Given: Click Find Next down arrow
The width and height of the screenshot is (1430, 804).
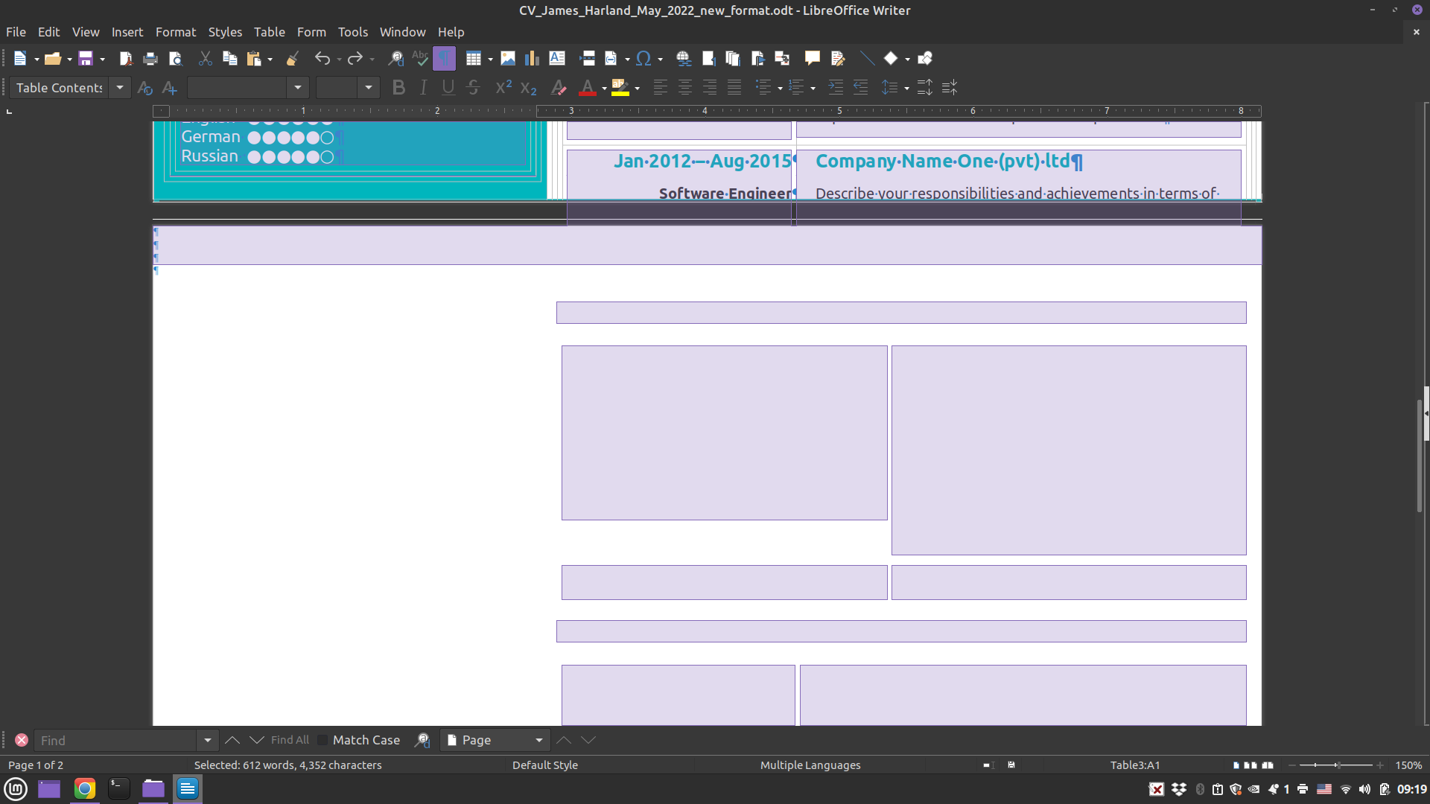Looking at the screenshot, I should (x=257, y=740).
